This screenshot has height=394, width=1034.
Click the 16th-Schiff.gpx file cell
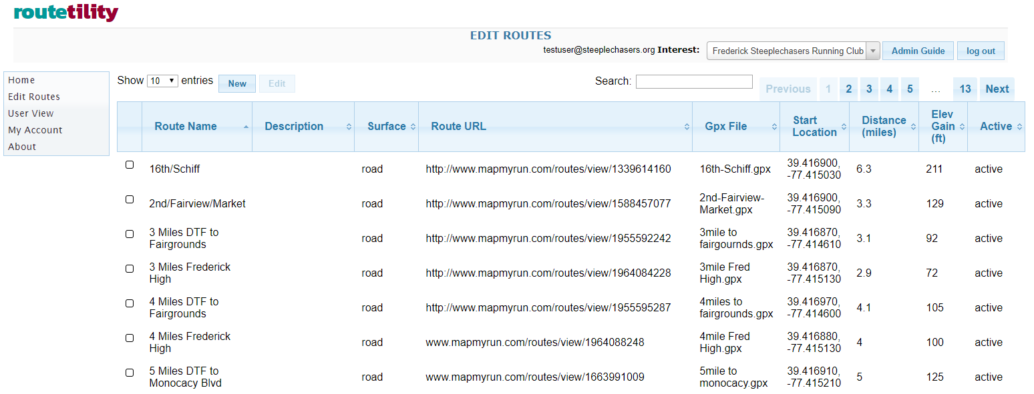(x=735, y=169)
